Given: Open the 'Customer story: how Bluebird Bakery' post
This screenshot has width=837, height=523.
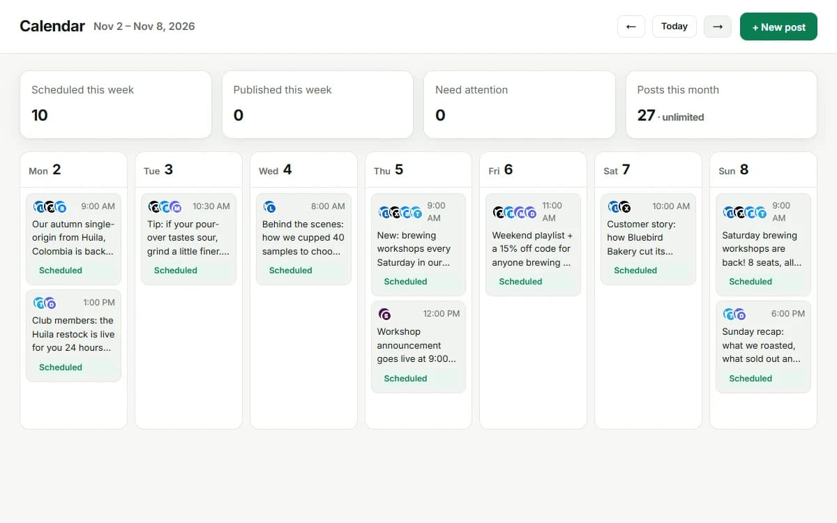Looking at the screenshot, I should (649, 239).
